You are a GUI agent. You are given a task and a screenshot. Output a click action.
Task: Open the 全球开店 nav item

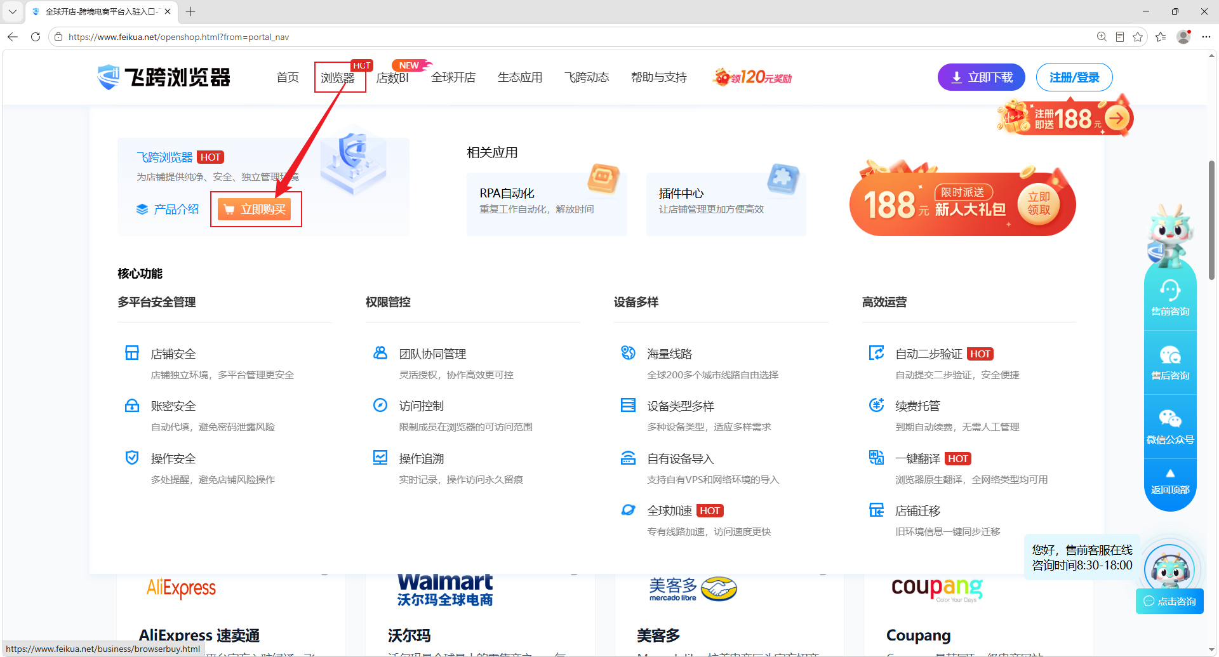pos(453,77)
